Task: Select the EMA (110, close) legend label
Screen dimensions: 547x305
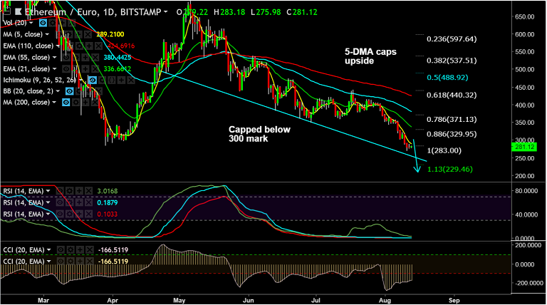Action: pyautogui.click(x=28, y=46)
